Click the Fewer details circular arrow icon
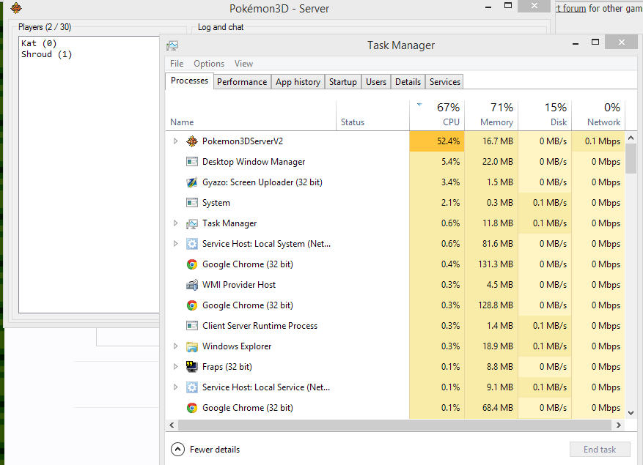Viewport: 643px width, 465px height. pos(177,450)
